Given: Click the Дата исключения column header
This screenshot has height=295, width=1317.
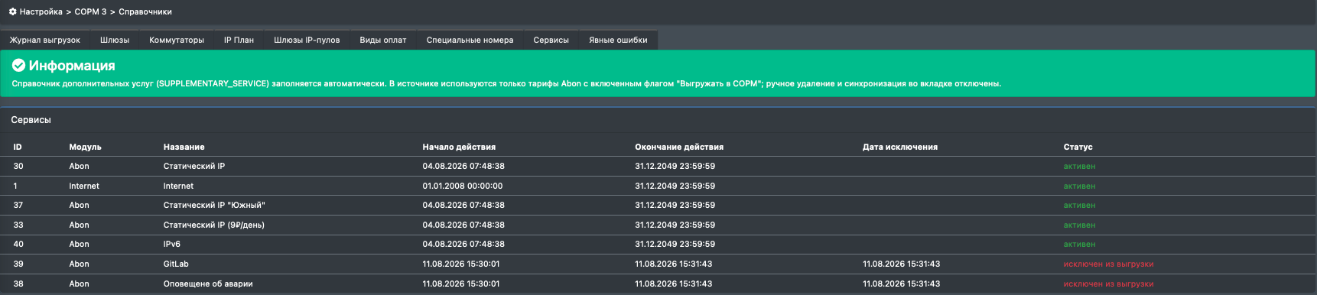Looking at the screenshot, I should 900,147.
